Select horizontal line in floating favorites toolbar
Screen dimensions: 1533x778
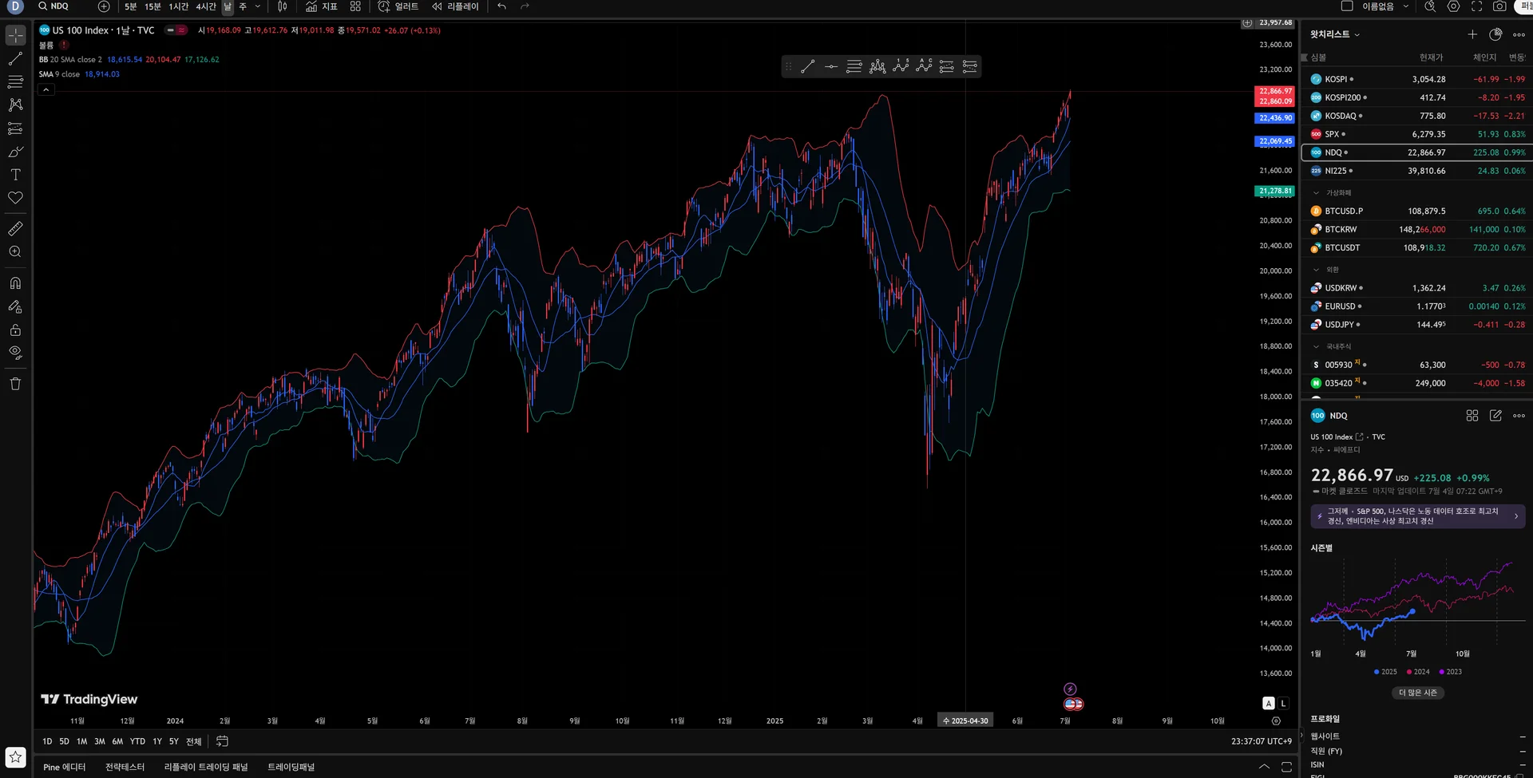click(x=830, y=67)
